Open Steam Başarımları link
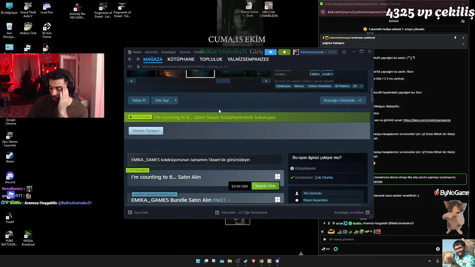The width and height of the screenshot is (475, 267). click(315, 200)
